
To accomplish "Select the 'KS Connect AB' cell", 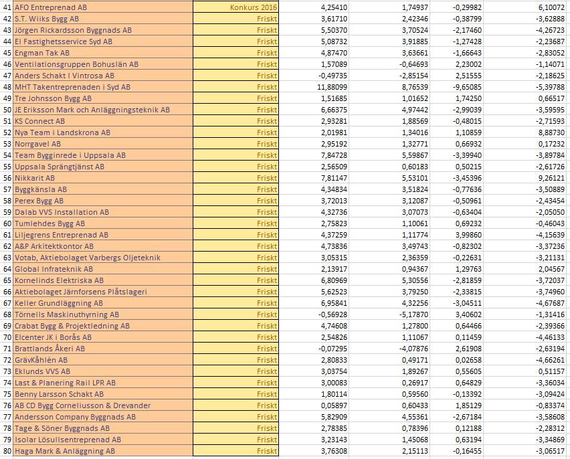I will point(103,121).
